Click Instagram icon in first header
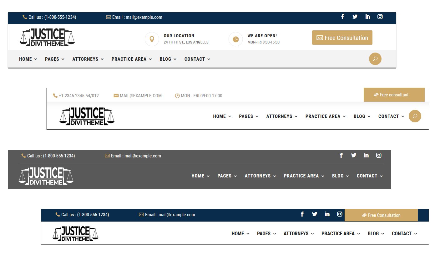 coord(380,17)
